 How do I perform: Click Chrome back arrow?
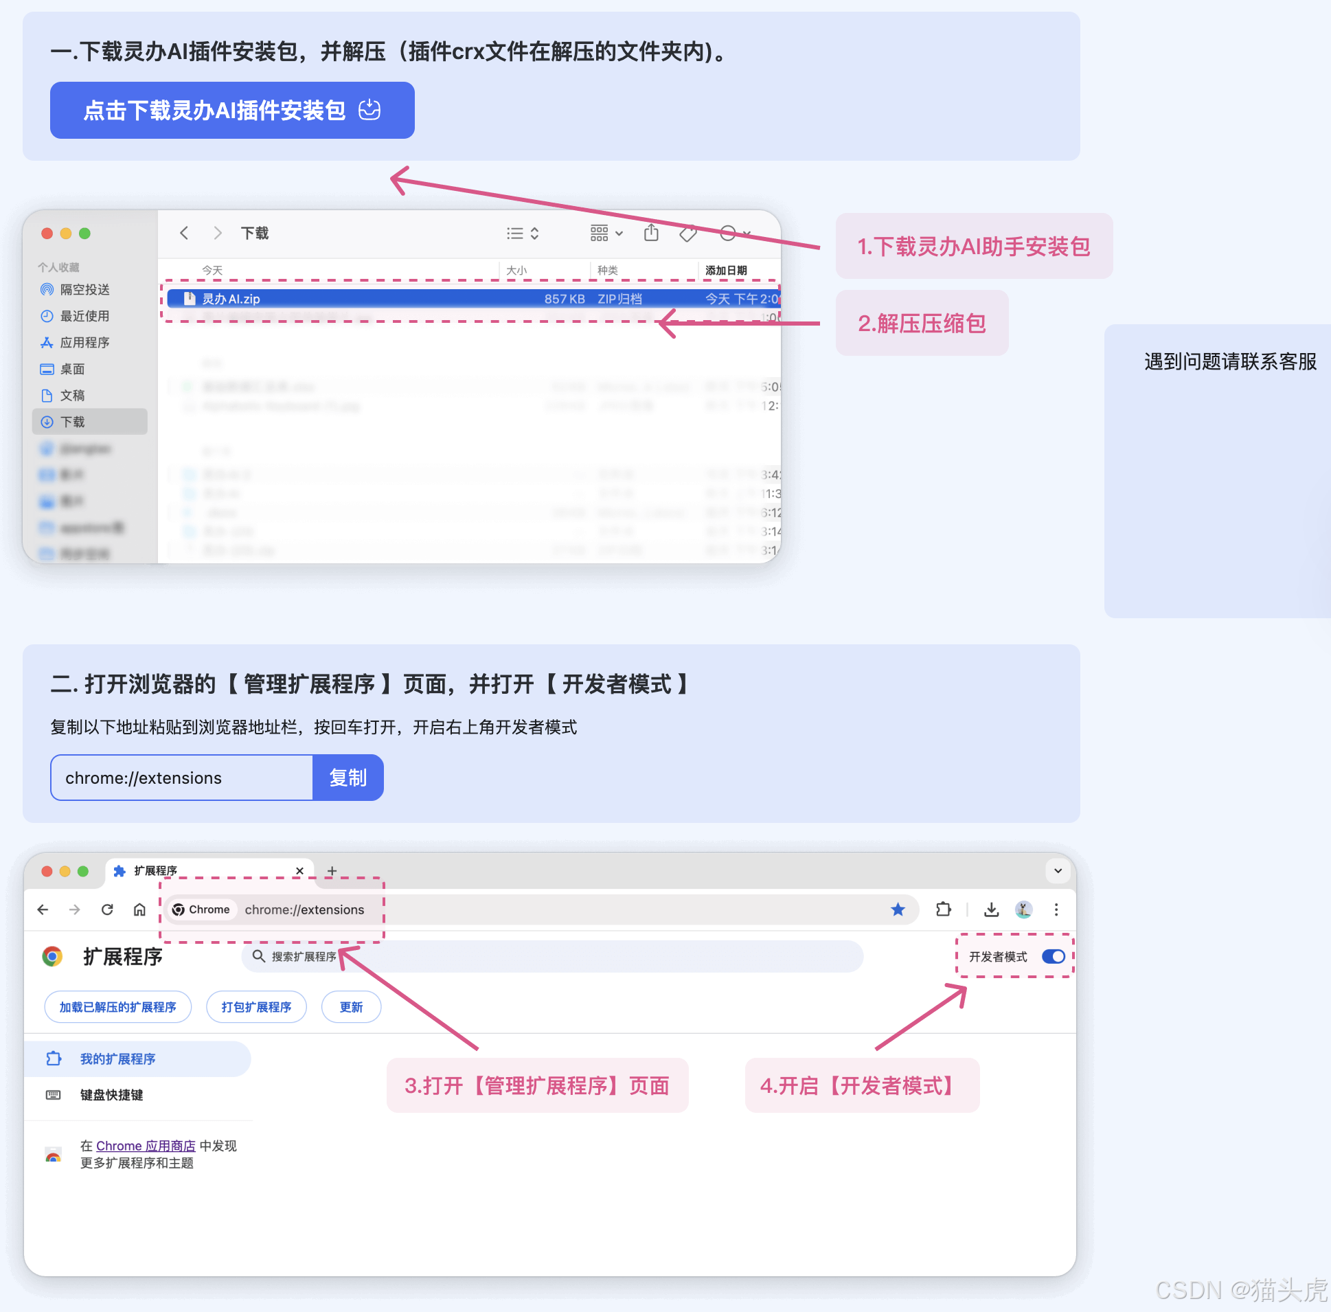pyautogui.click(x=43, y=909)
